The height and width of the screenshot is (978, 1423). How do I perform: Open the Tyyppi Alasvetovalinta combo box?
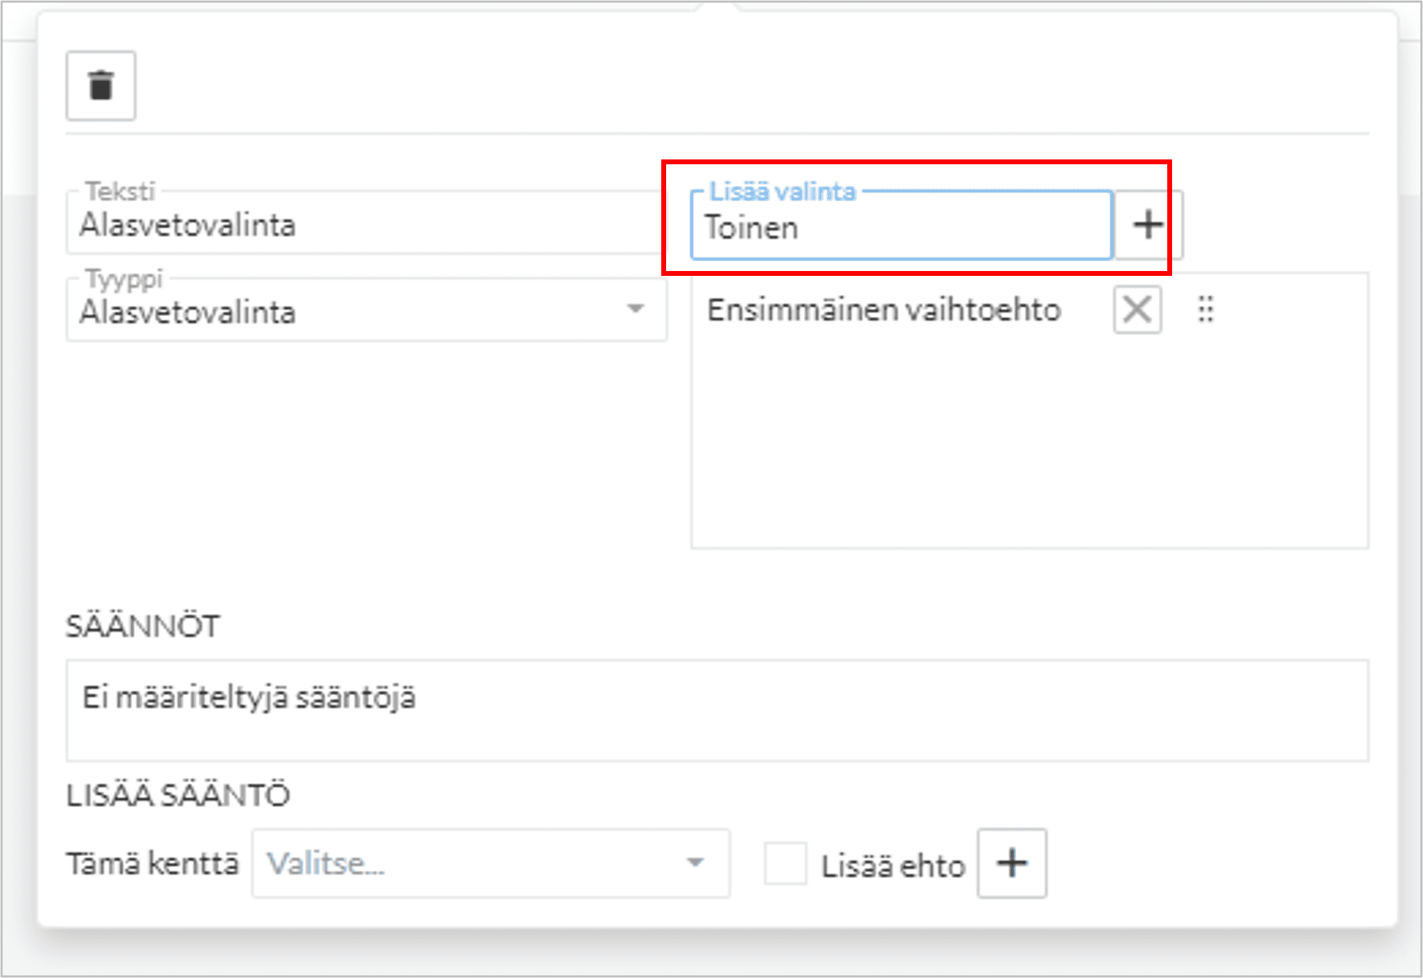pyautogui.click(x=347, y=312)
